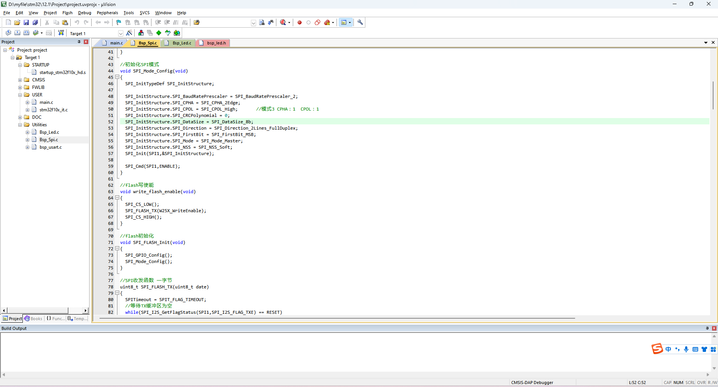Expand the DOC folder
718x387 pixels.
tap(20, 117)
